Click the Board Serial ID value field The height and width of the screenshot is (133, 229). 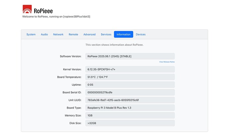[x=130, y=92]
